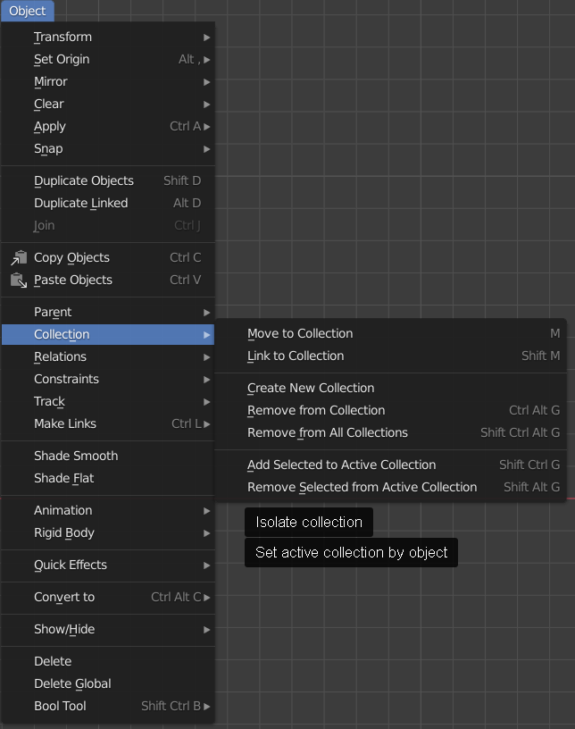Expand the Transform submenu
Screen dimensions: 575x729
coord(108,37)
